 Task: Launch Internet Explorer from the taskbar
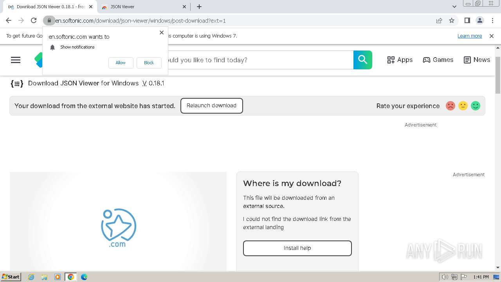(31, 277)
